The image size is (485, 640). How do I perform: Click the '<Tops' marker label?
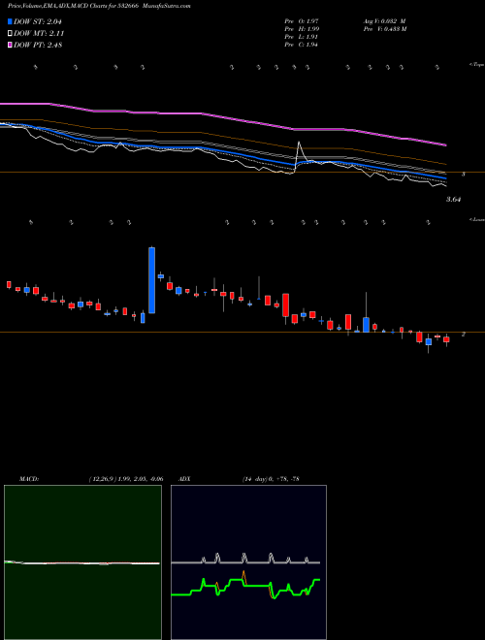tap(476, 65)
